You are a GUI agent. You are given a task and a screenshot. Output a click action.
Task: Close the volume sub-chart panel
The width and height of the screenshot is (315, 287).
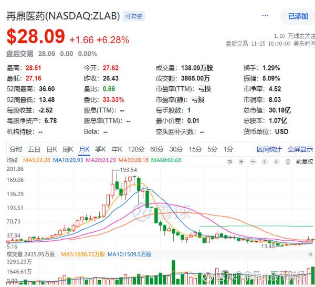click(311, 254)
